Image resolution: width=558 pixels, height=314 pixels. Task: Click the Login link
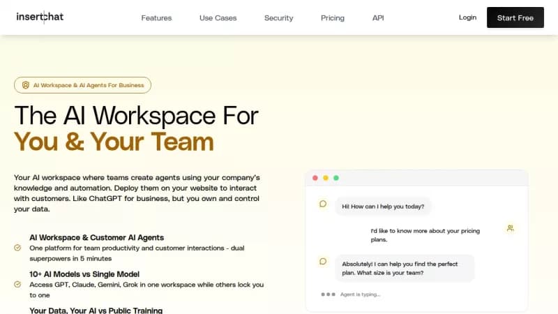pyautogui.click(x=467, y=17)
